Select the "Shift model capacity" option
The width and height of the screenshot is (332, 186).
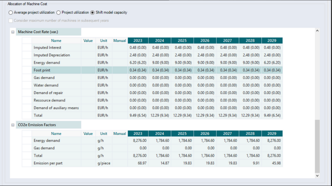tap(93, 13)
